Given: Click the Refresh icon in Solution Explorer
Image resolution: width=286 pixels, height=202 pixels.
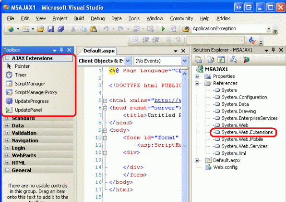Looking at the screenshot, I should pos(221,60).
